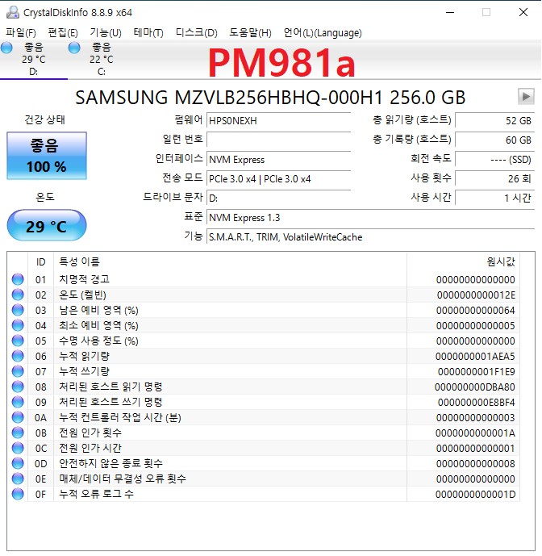Select the 온도 (켈빈) attribute name
Viewport: 542px width, 556px height.
(82, 295)
